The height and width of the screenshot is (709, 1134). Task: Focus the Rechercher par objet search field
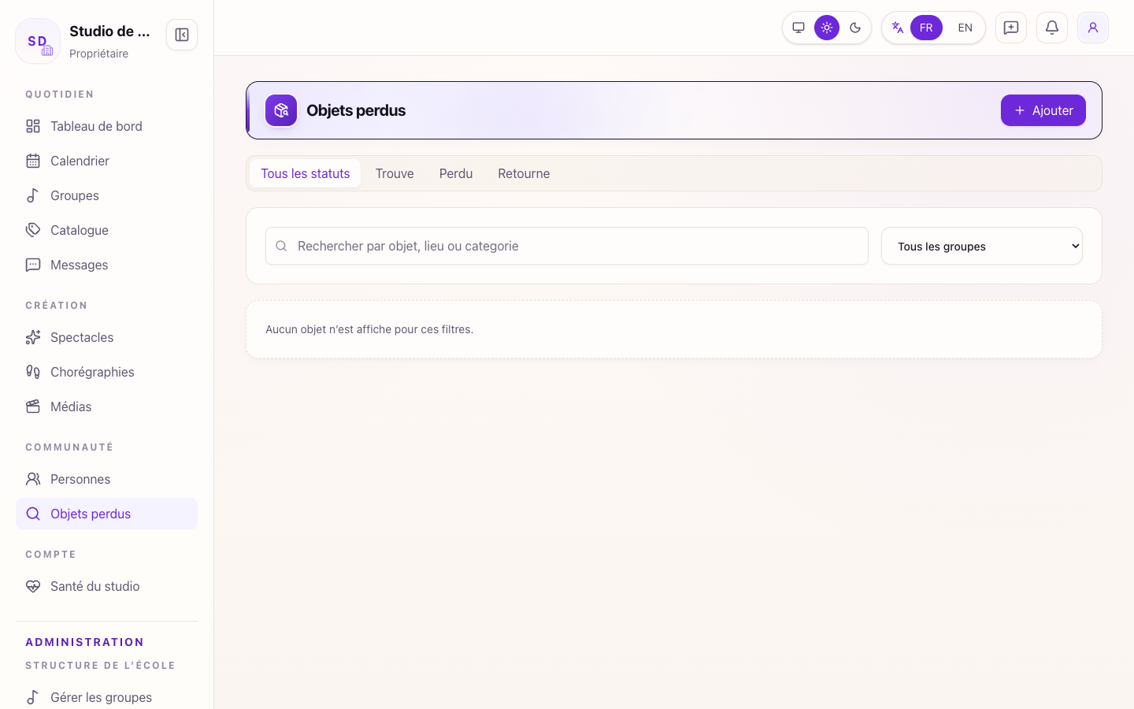coord(567,246)
